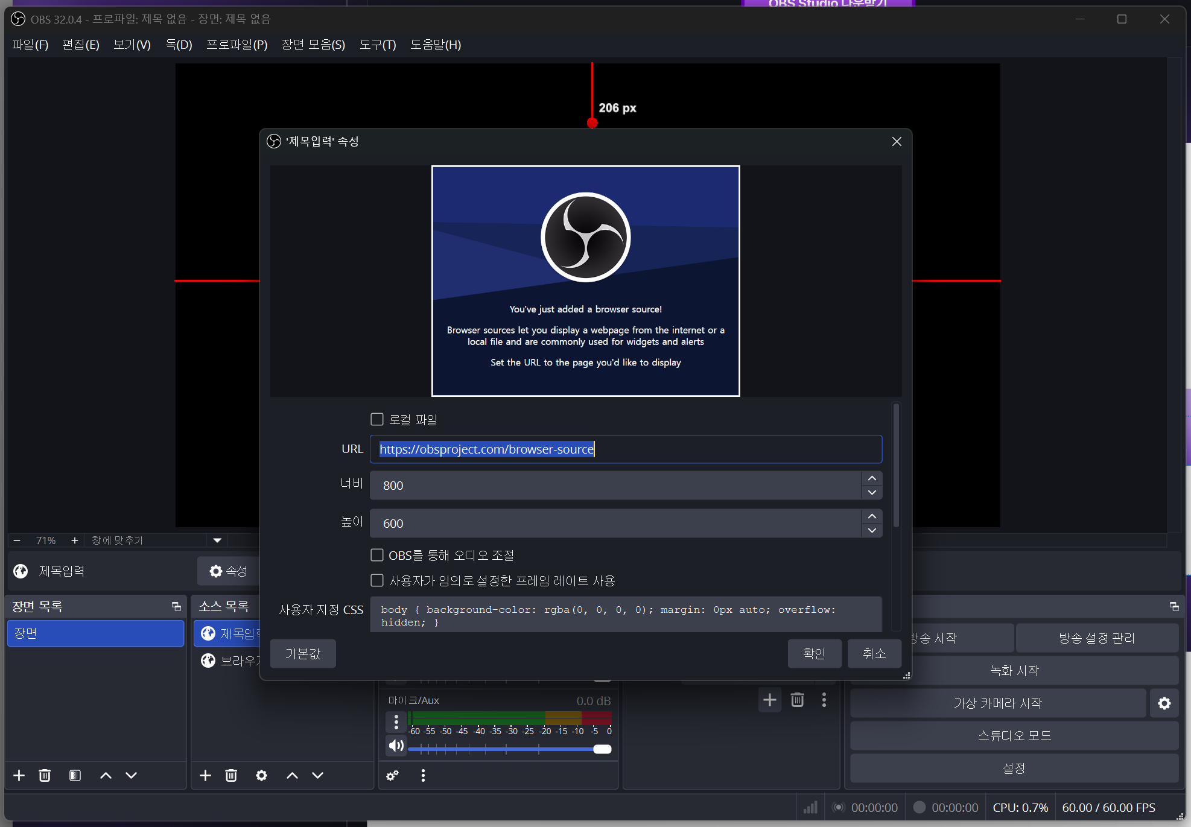Close the '제목입력' properties dialog

pyautogui.click(x=897, y=141)
